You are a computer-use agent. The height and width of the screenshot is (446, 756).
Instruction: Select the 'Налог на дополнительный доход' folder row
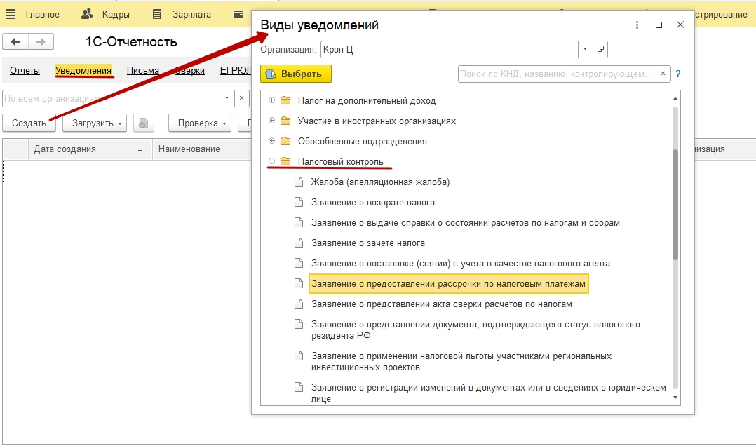point(366,101)
